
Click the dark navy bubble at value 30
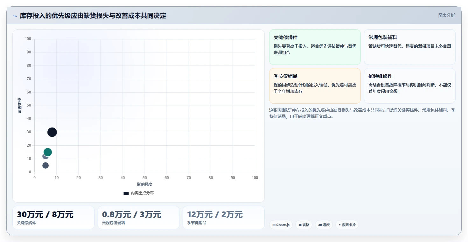point(52,132)
